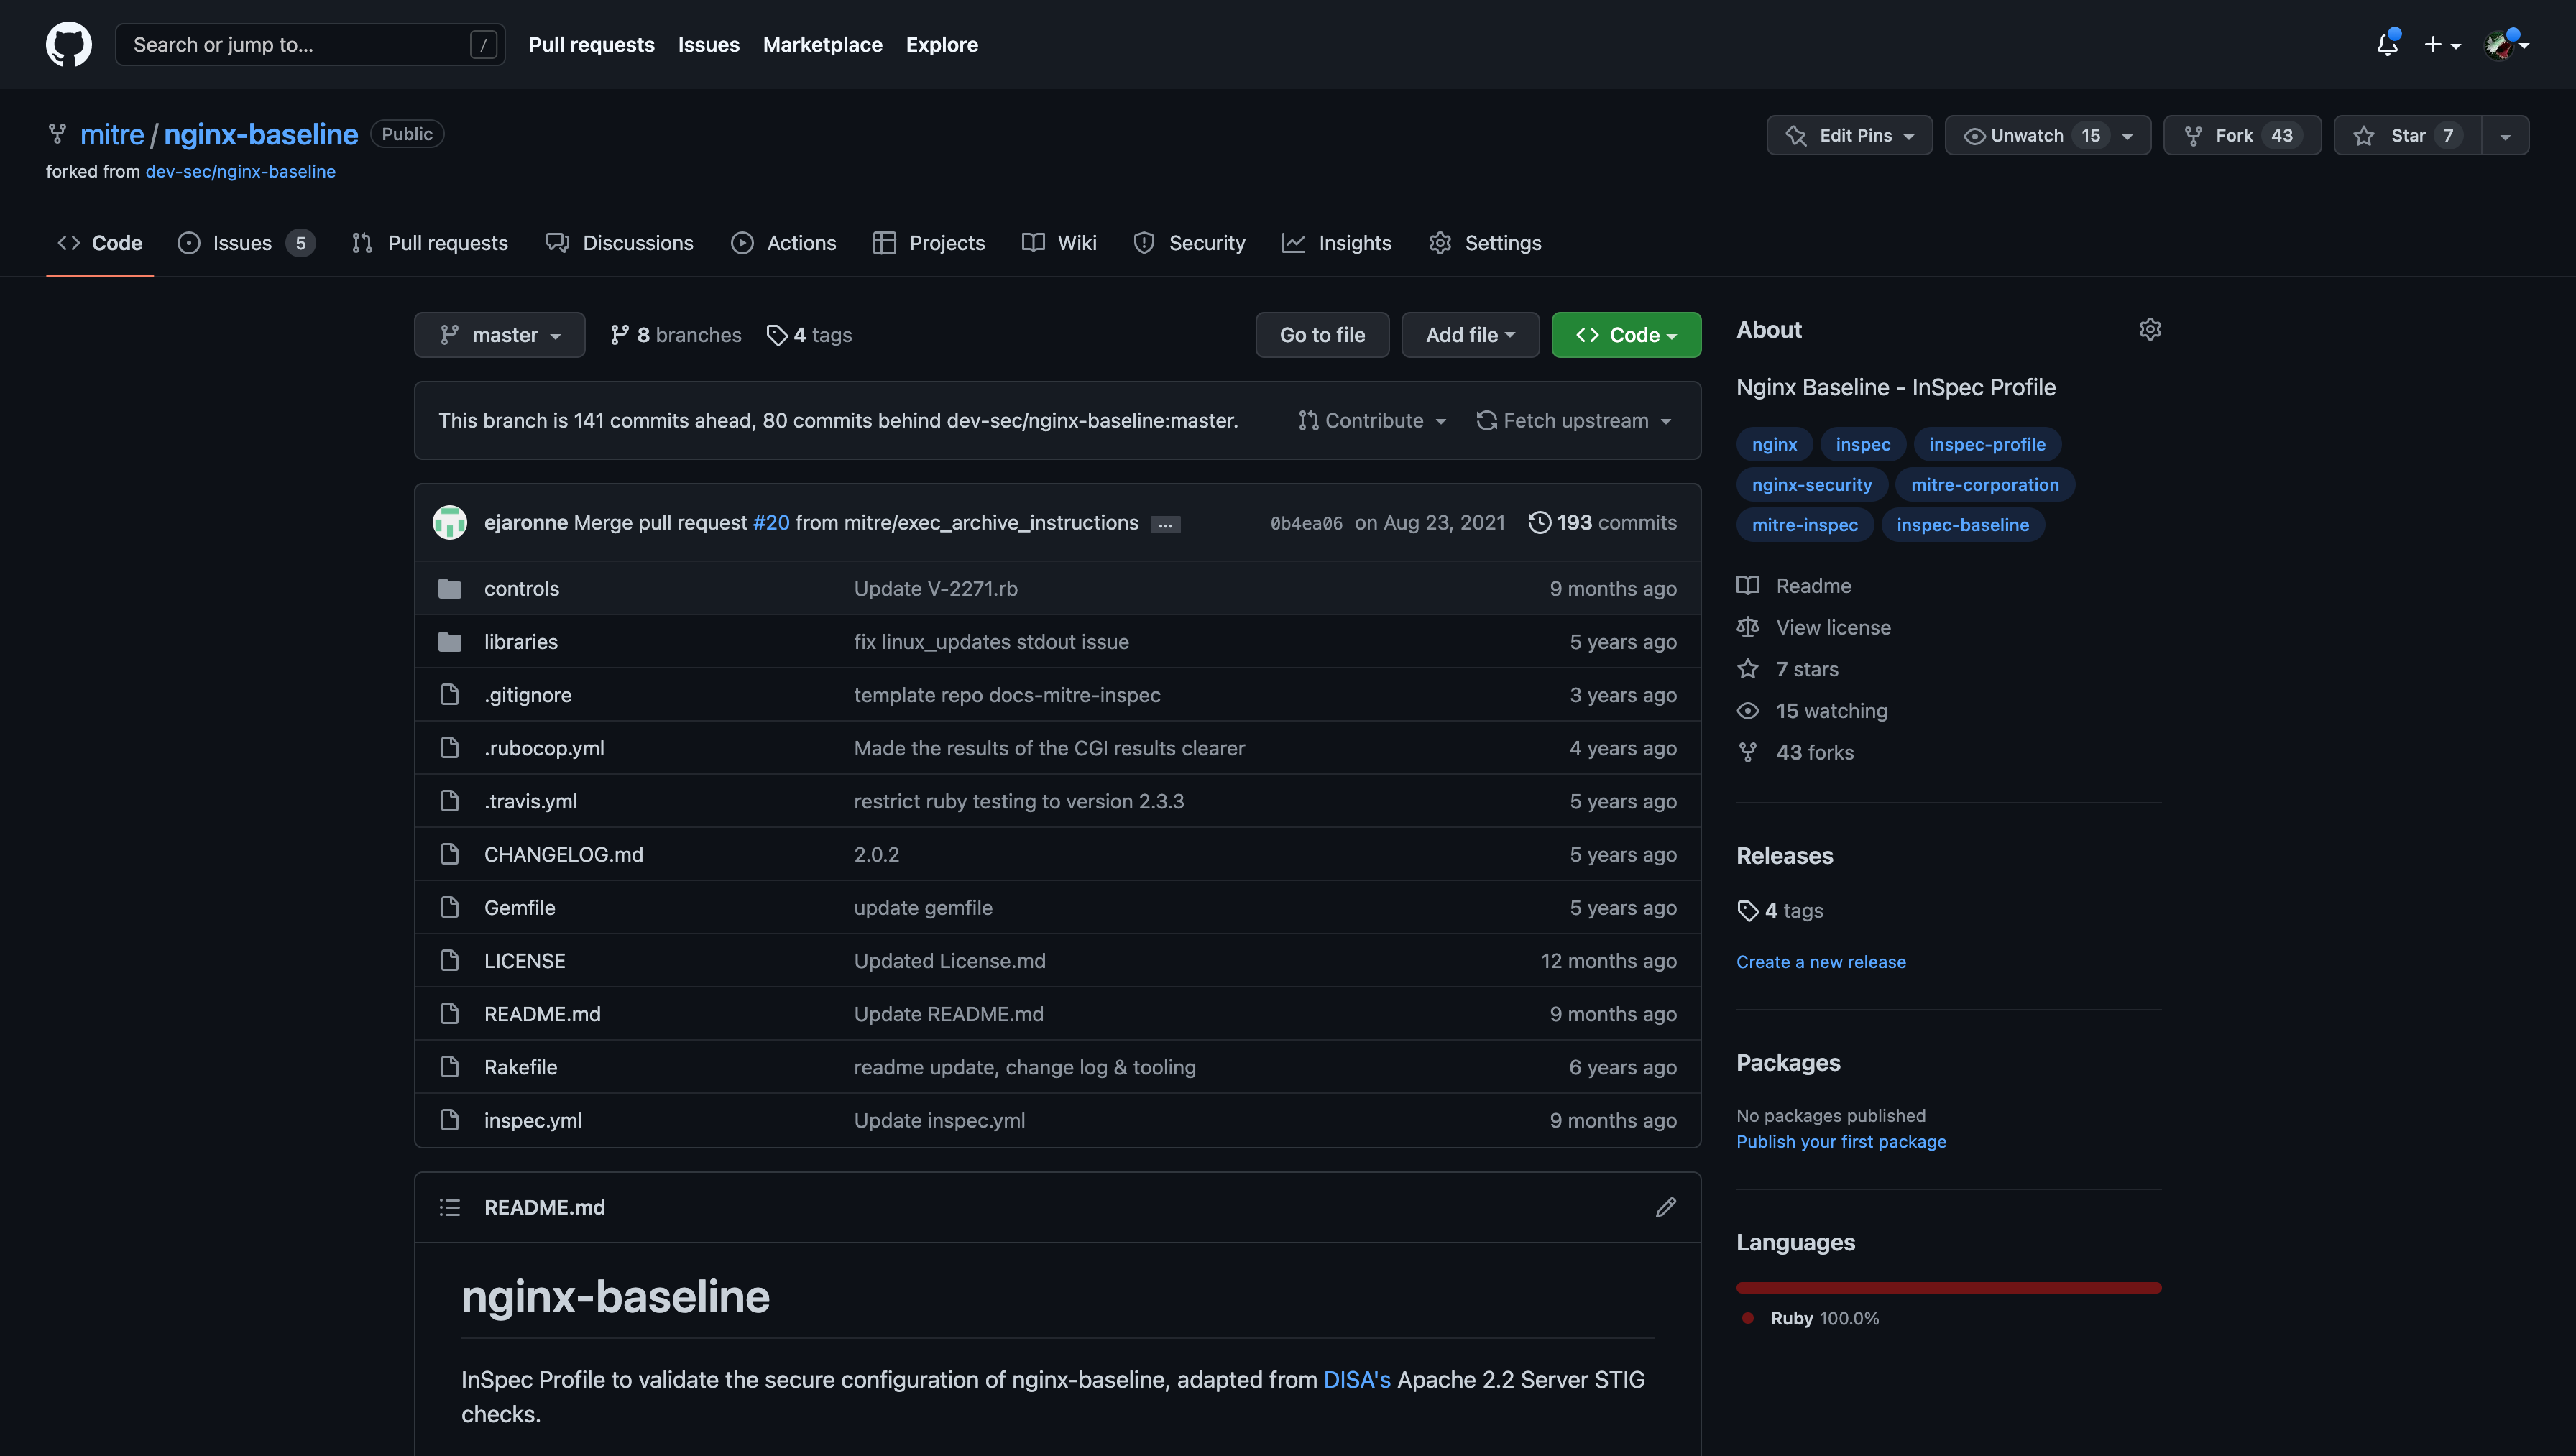The image size is (2576, 1456).
Task: Open Wiki tab
Action: point(1059,243)
